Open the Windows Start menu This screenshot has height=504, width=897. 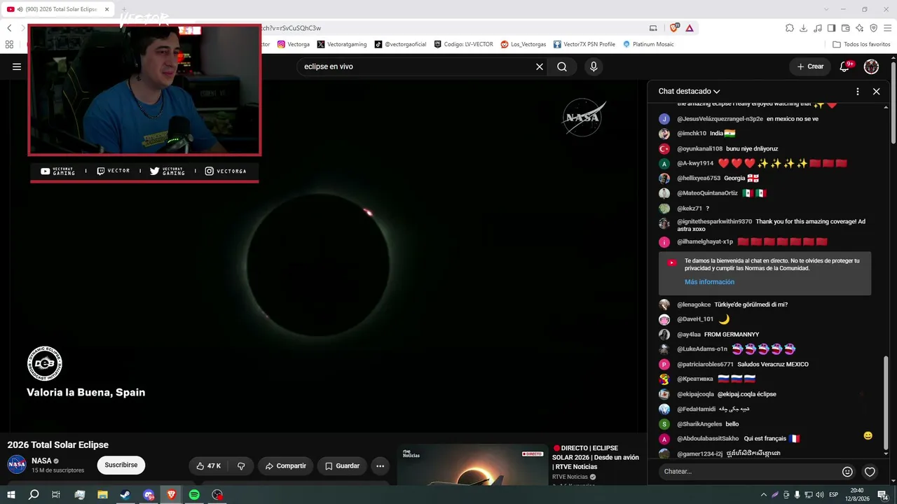coord(11,495)
